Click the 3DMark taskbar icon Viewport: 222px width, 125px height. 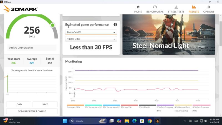pos(157,121)
